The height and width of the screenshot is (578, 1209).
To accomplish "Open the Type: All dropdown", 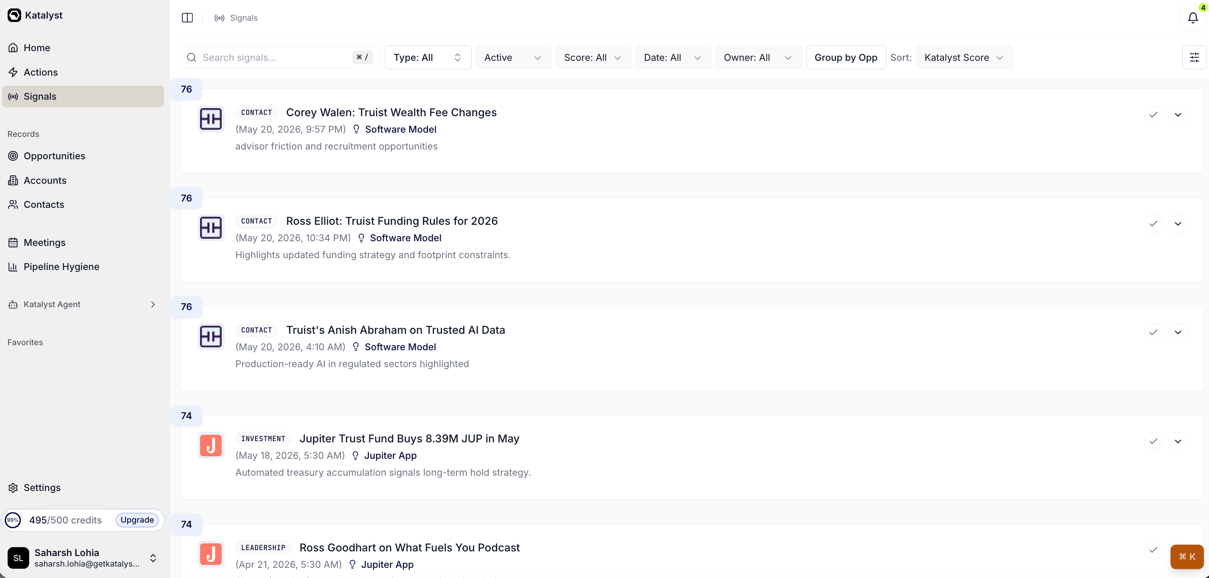I will point(428,57).
